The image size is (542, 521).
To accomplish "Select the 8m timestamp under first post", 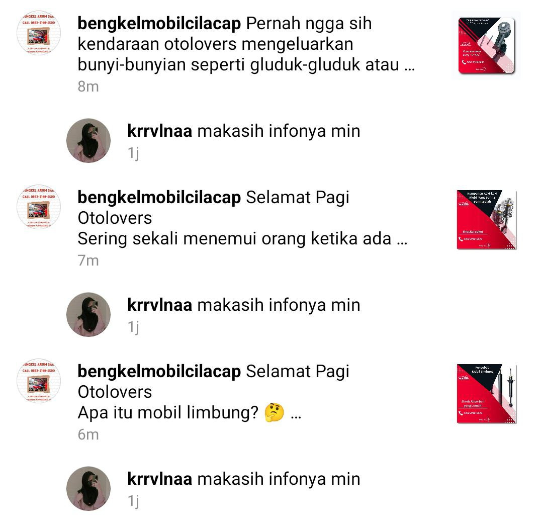I will 88,86.
